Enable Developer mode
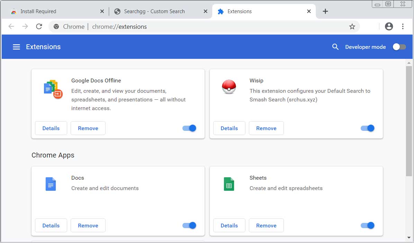This screenshot has height=243, width=414. pos(399,46)
